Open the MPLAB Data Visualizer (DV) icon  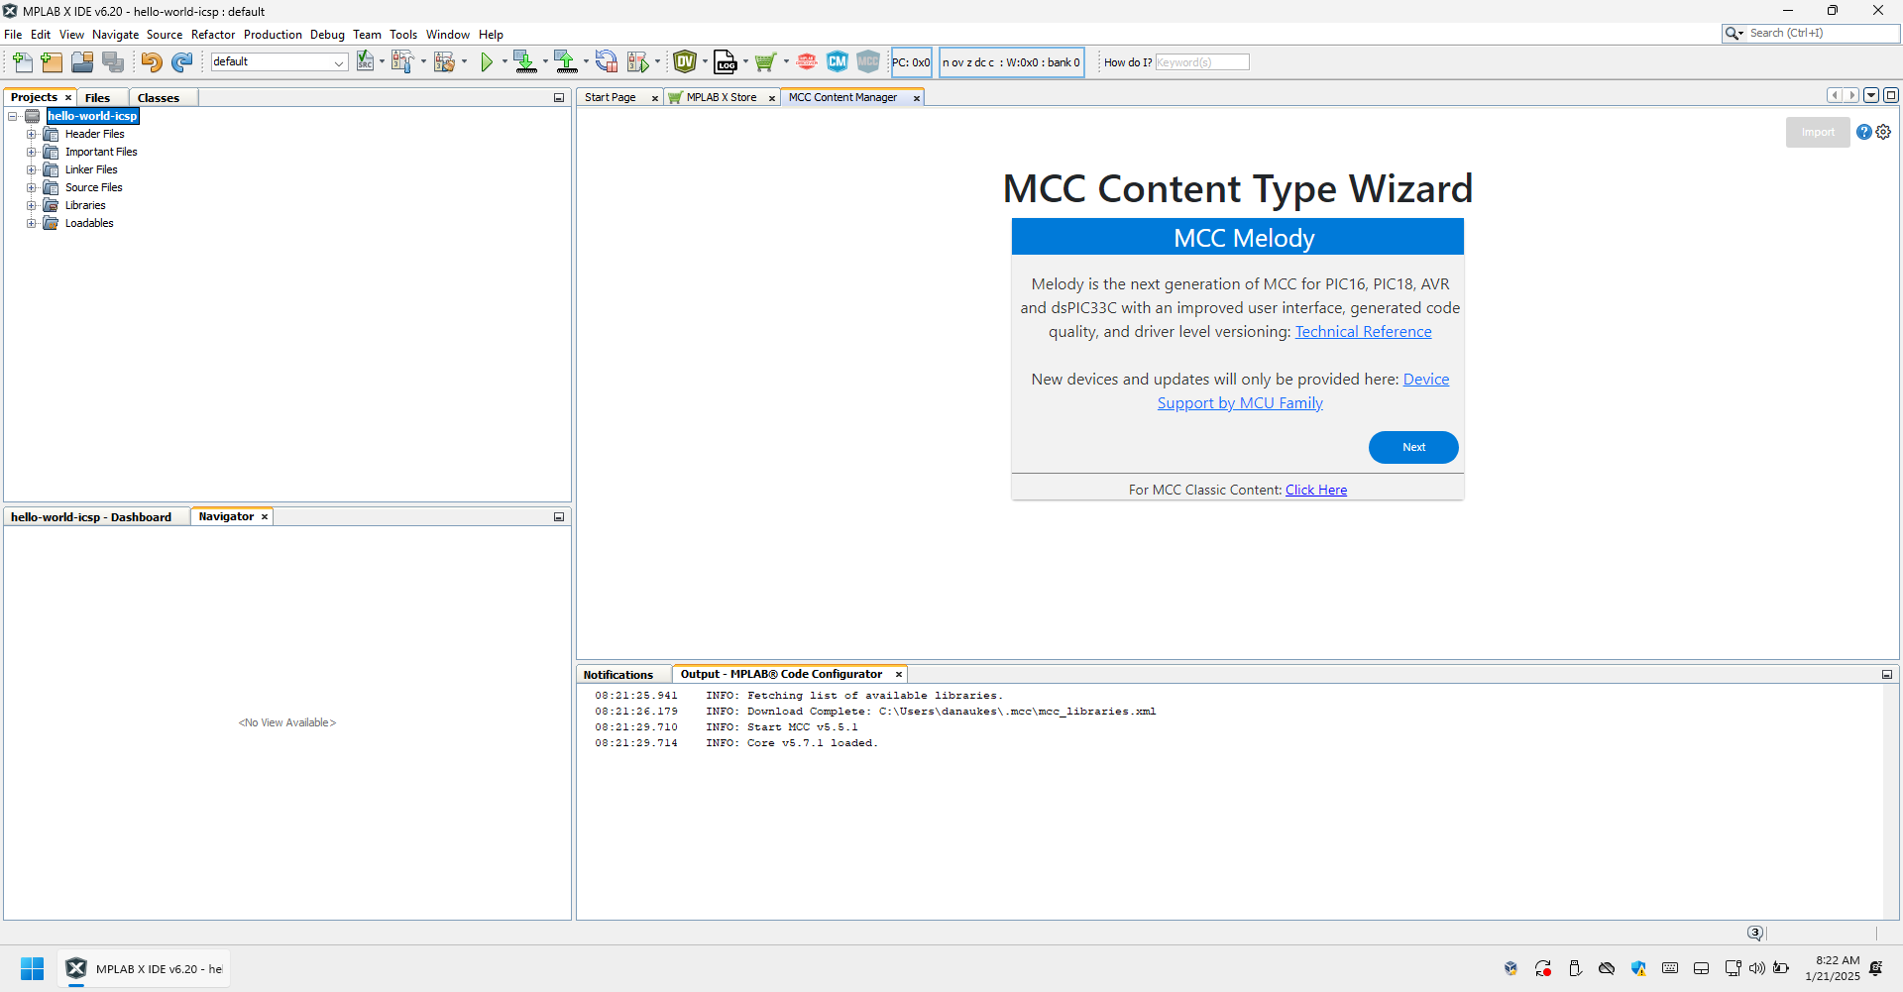(685, 61)
